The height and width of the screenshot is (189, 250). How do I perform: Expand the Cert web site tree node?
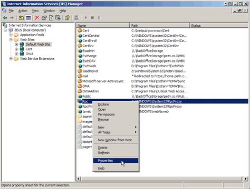(x=16, y=49)
